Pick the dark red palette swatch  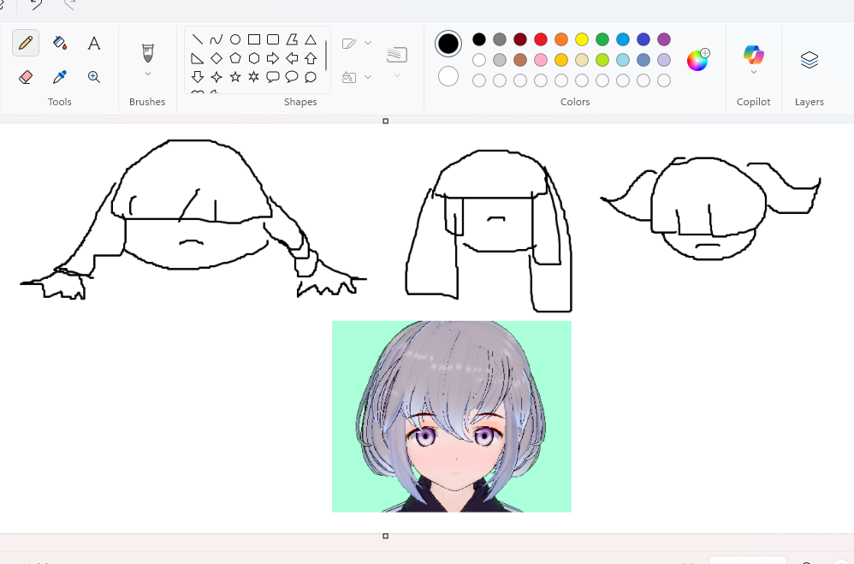tap(520, 39)
